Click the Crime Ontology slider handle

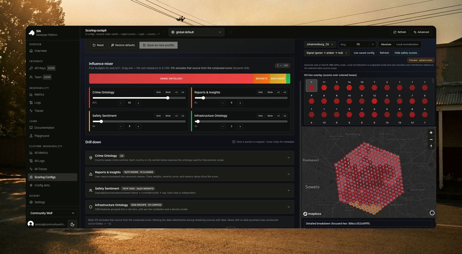[x=167, y=98]
